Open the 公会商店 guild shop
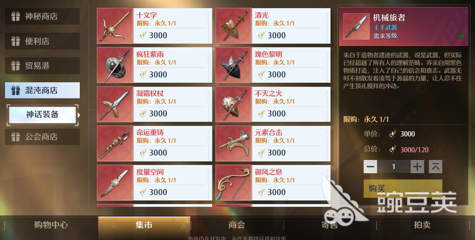The width and height of the screenshot is (475, 240). coord(42,137)
